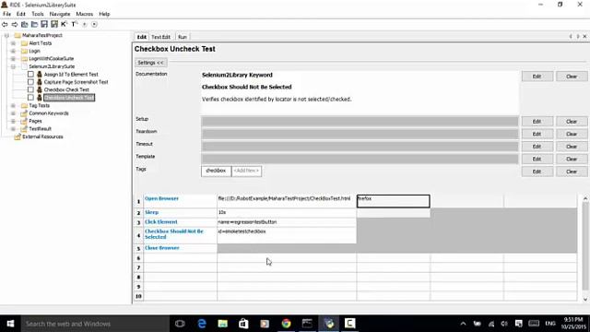Click the Search the web and Windows box
This screenshot has width=590, height=332.
[x=94, y=324]
